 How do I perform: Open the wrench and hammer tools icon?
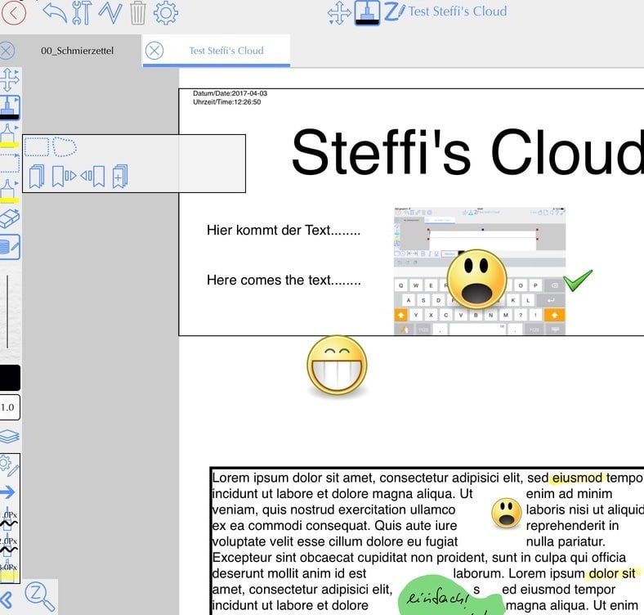point(83,12)
